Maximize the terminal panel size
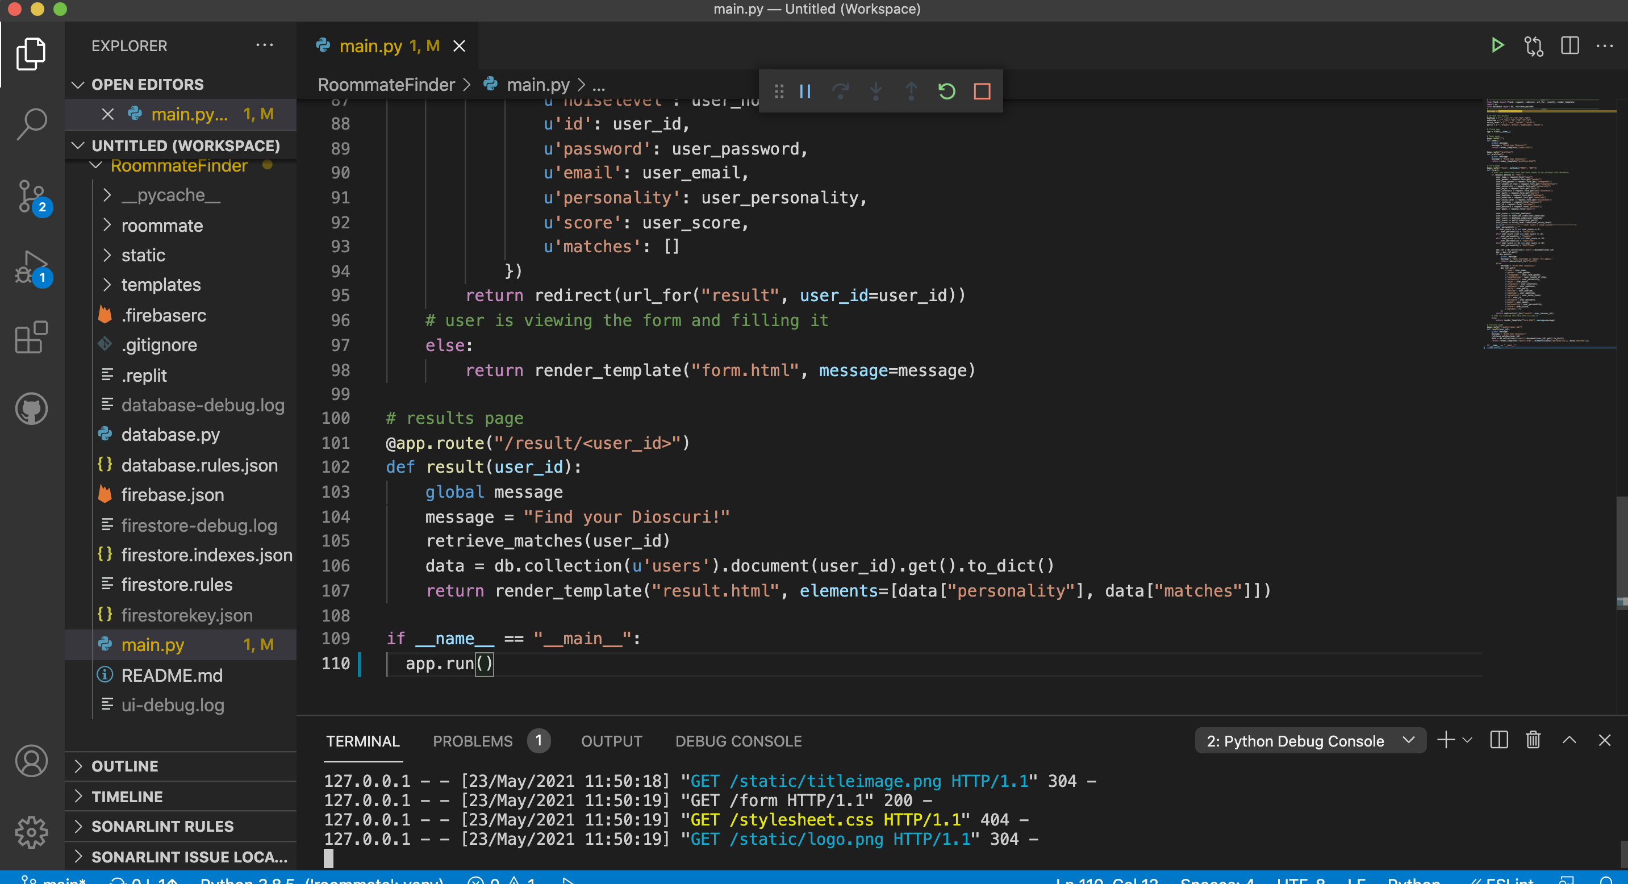The width and height of the screenshot is (1628, 884). click(x=1568, y=740)
